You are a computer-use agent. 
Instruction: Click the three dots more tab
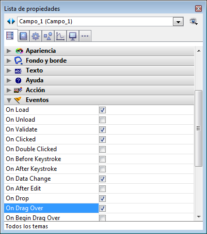pyautogui.click(x=85, y=36)
